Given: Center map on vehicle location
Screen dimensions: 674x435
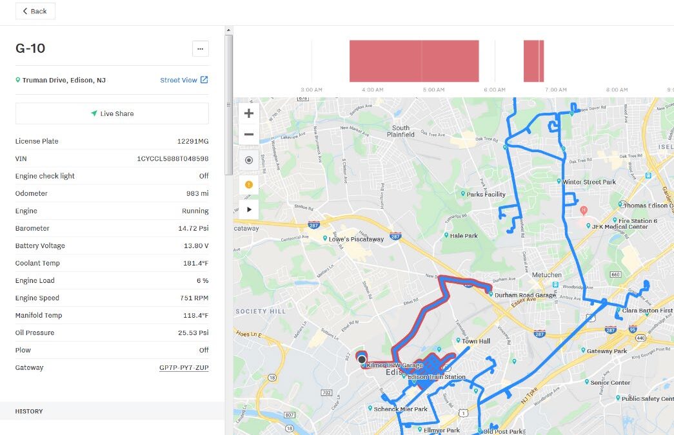Looking at the screenshot, I should click(248, 160).
